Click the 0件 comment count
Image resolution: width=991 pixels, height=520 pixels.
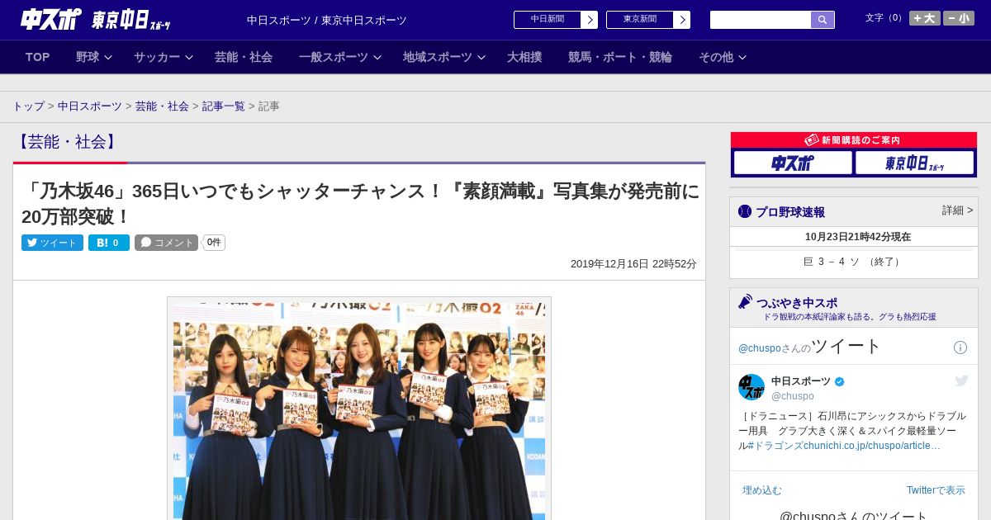[x=214, y=243]
